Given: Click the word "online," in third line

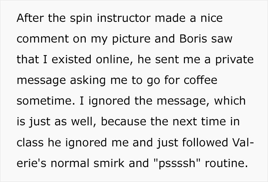Looking at the screenshot, I should (x=114, y=59).
